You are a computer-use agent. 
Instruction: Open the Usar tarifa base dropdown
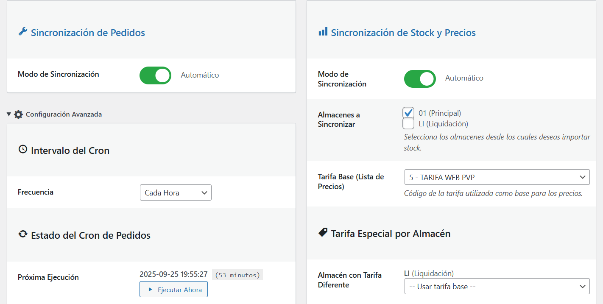[497, 286]
